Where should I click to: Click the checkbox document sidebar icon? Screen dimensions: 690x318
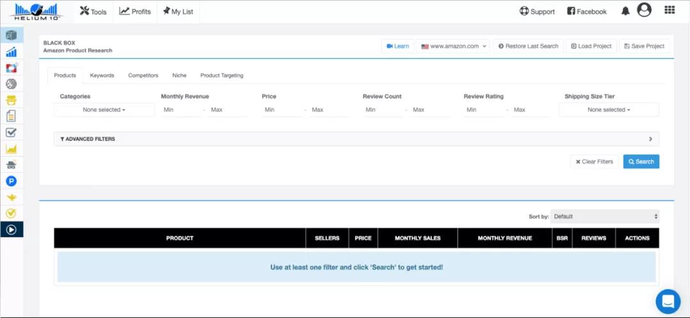coord(11,133)
